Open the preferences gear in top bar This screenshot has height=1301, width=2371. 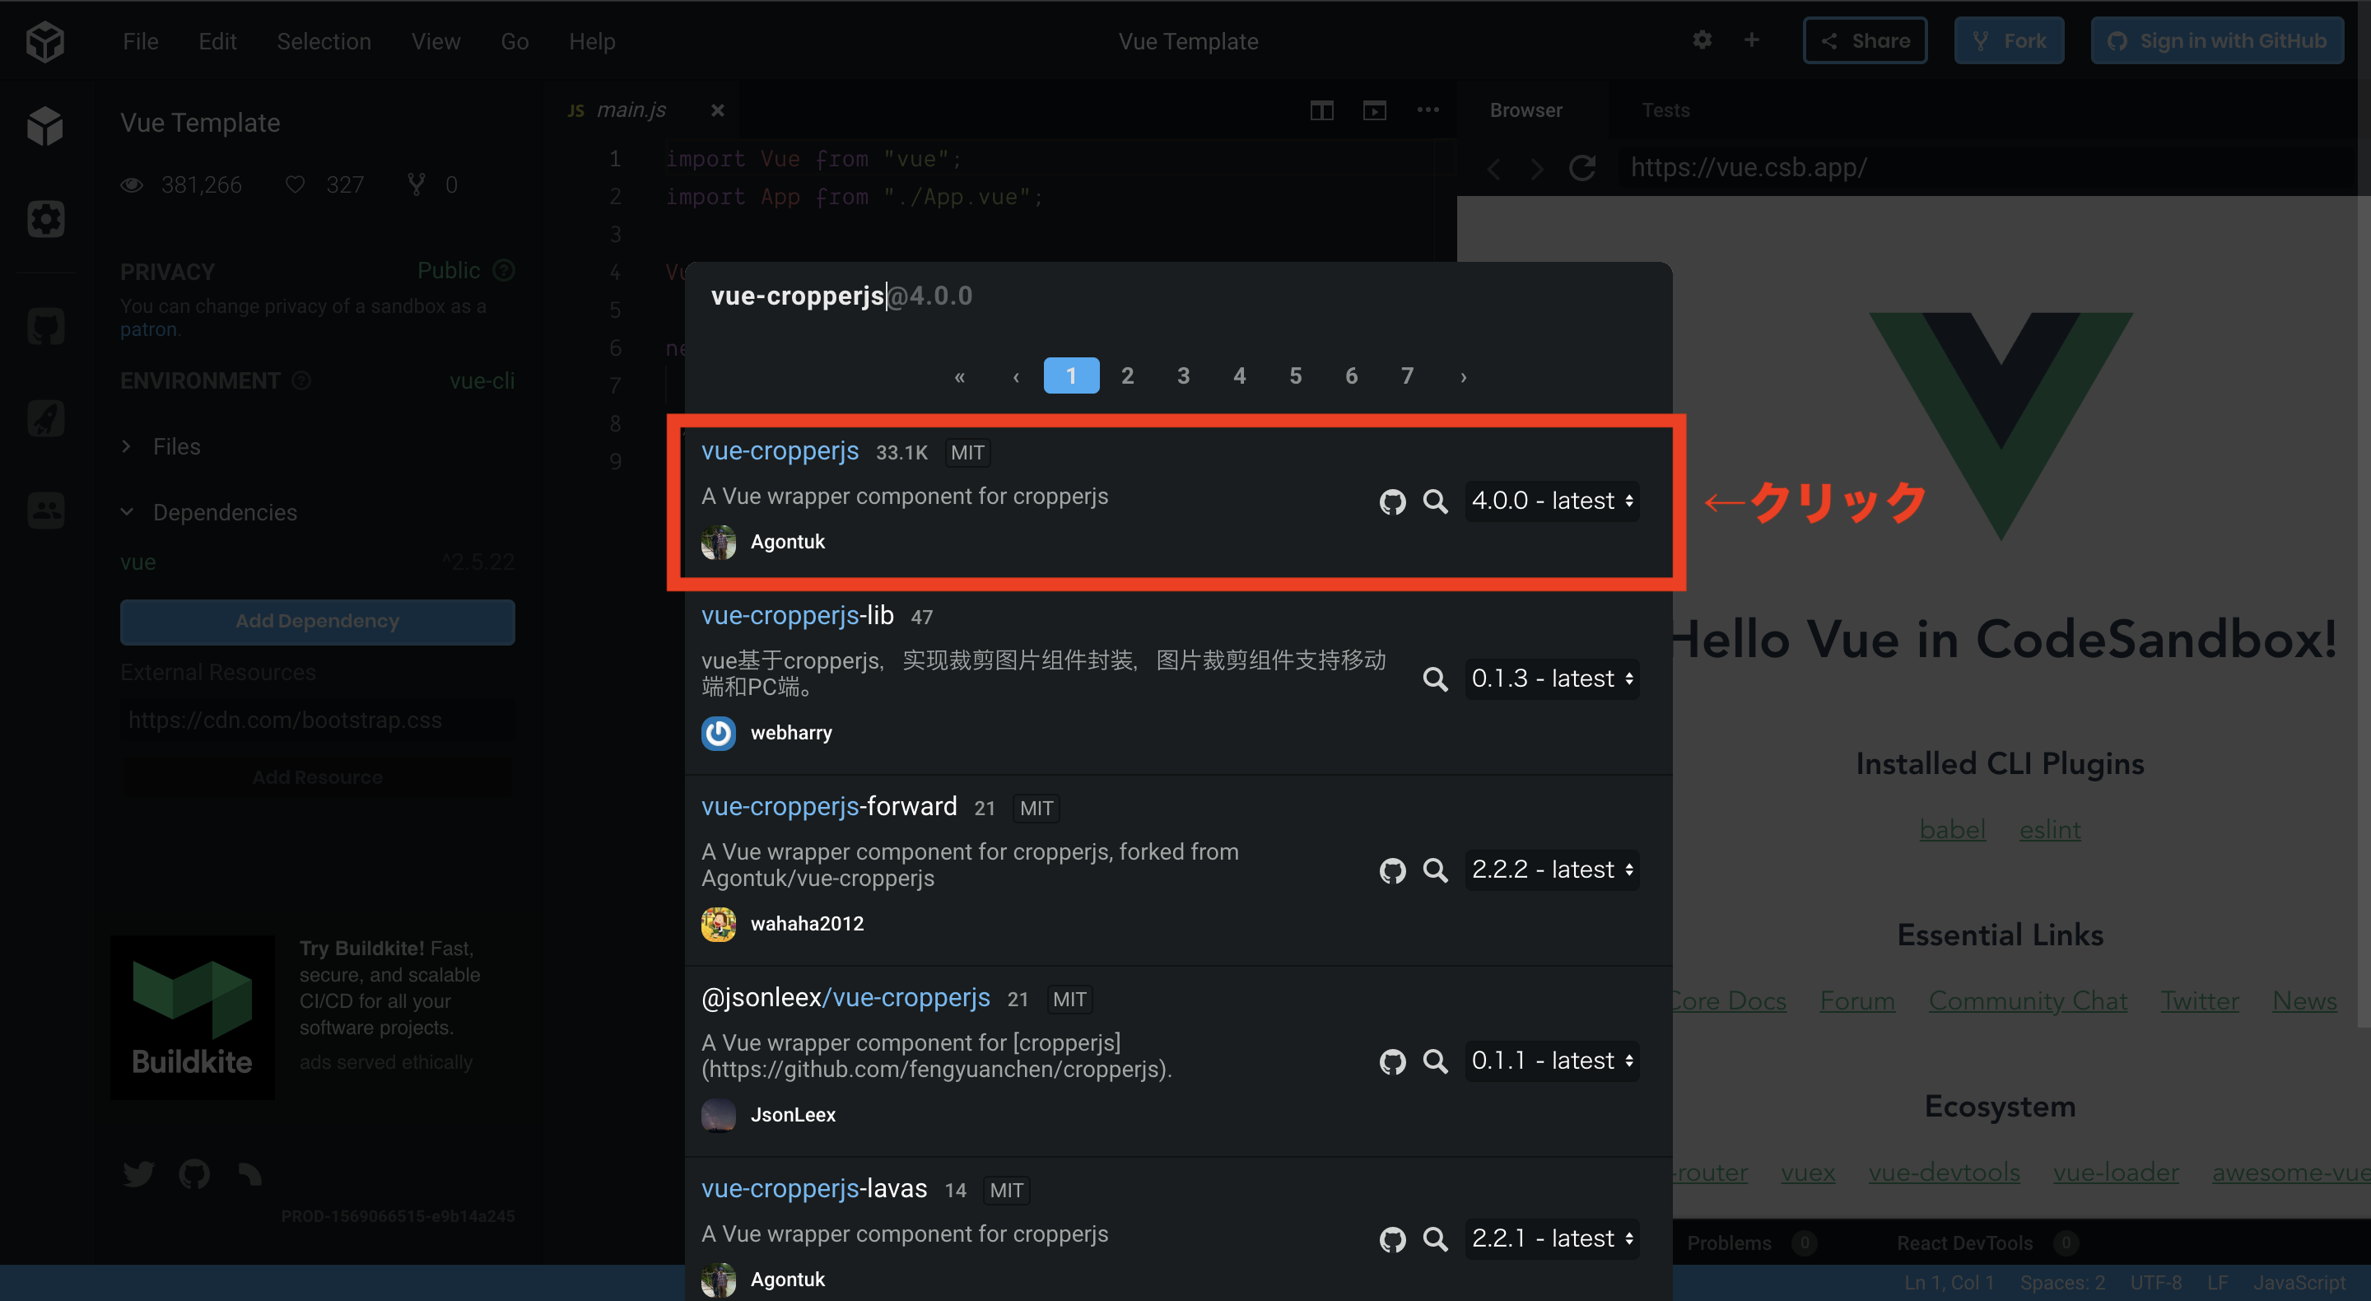[x=1702, y=40]
